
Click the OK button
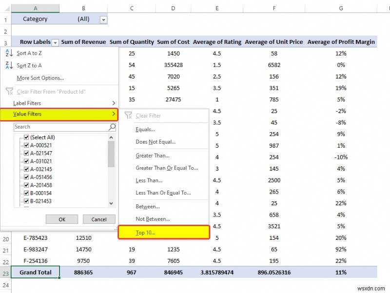(61, 219)
